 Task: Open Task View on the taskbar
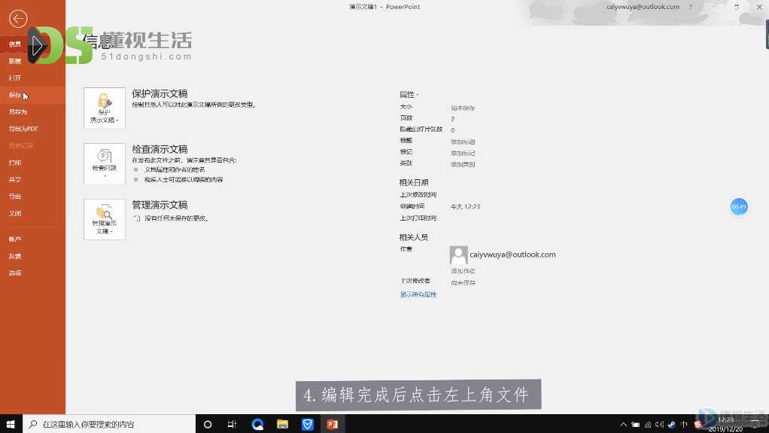(x=232, y=424)
